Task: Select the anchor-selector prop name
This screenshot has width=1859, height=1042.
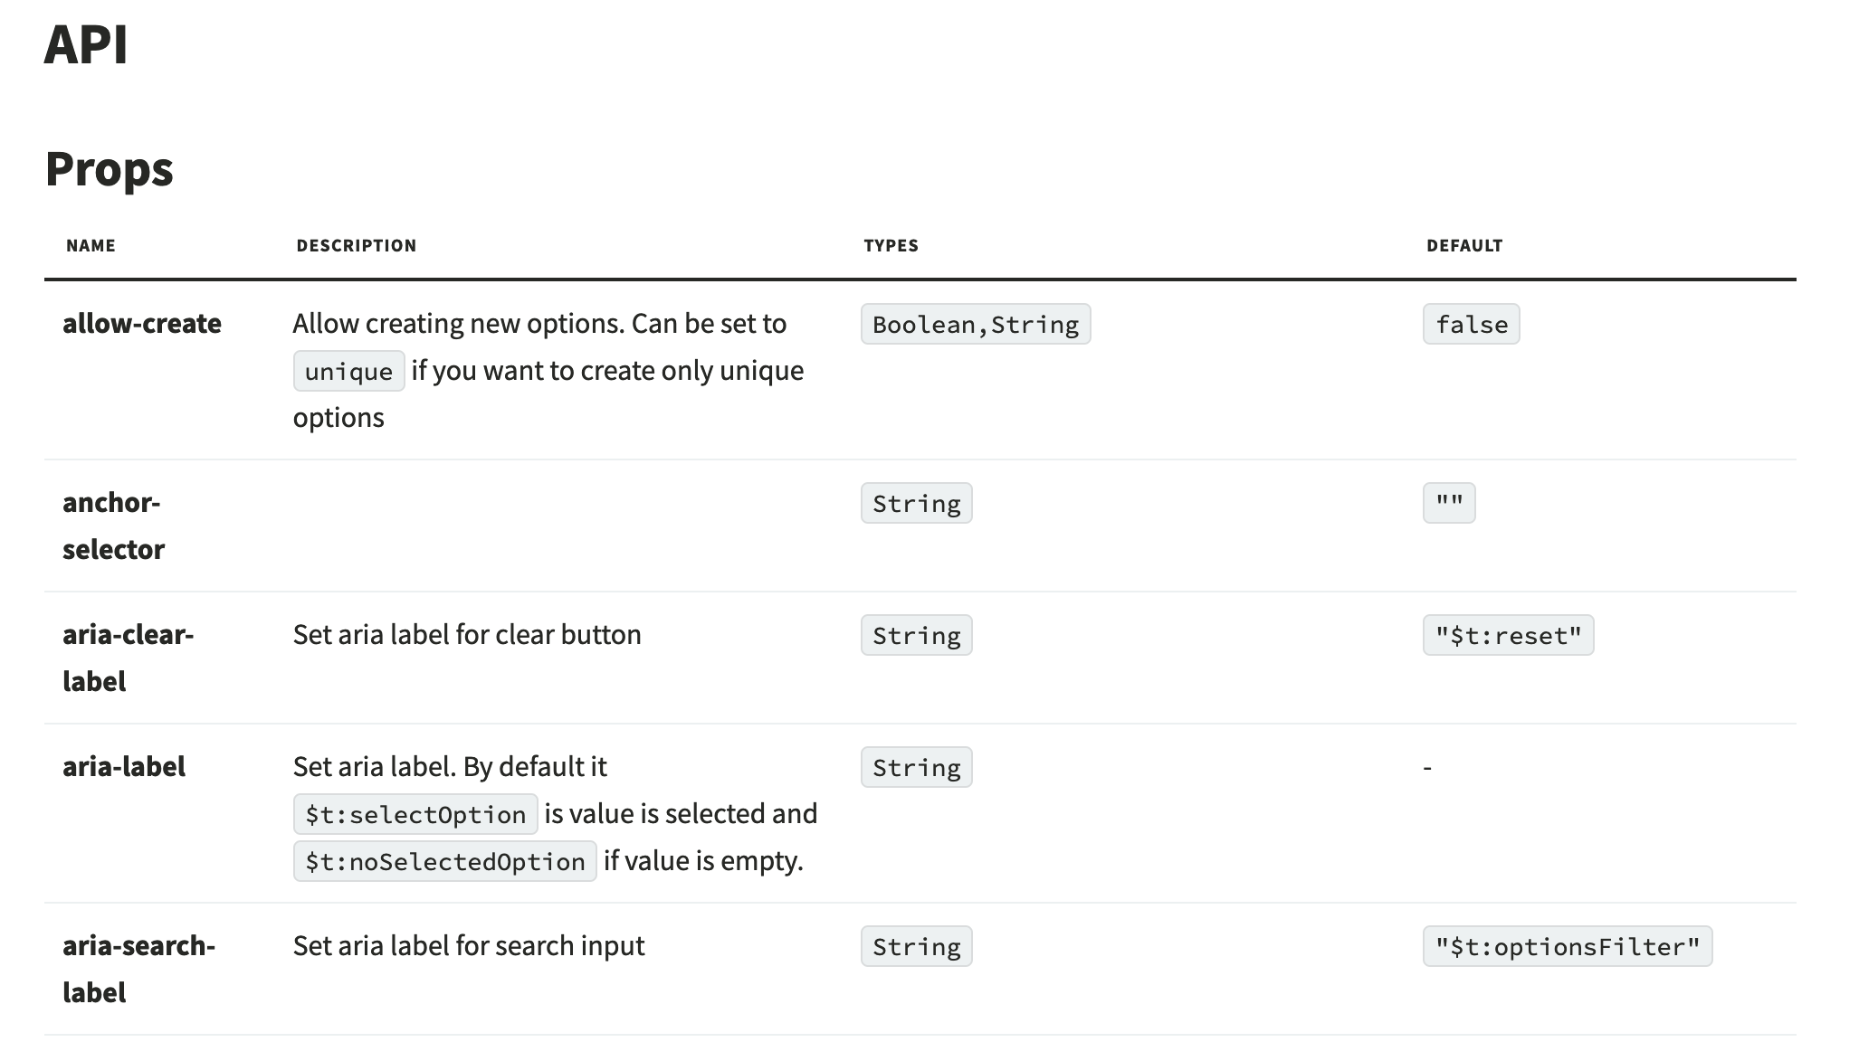Action: [x=113, y=526]
